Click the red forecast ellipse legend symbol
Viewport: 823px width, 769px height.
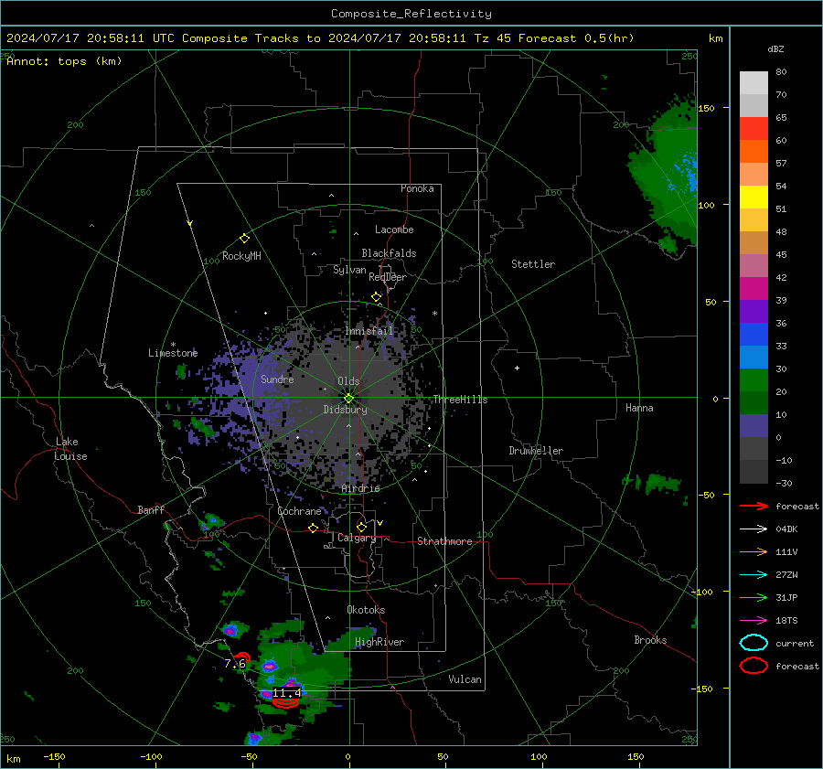(x=754, y=666)
